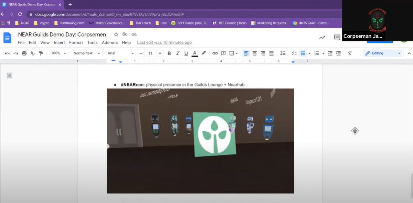Collapse the menus with the chevron
This screenshot has width=413, height=203.
point(409,53)
